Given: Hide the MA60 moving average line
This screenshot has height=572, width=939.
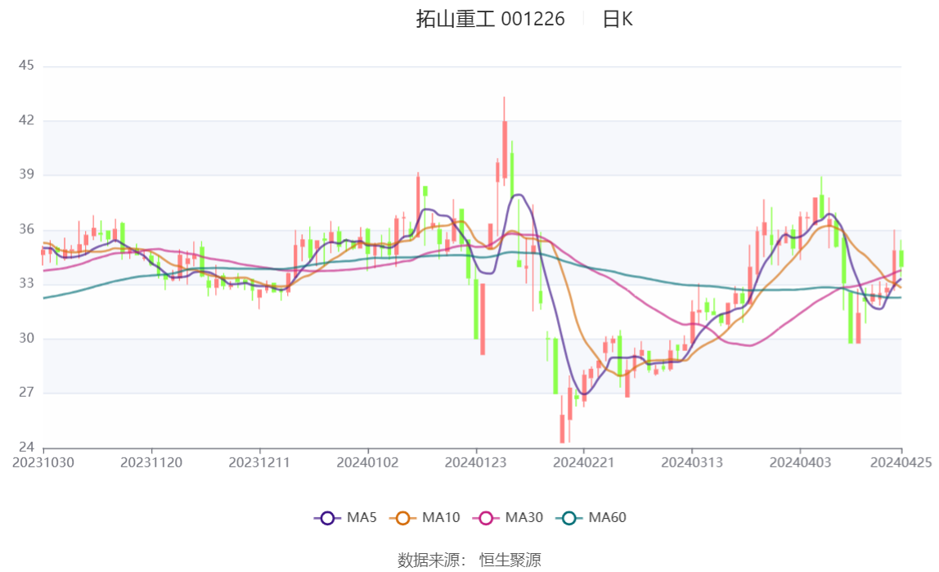Looking at the screenshot, I should 569,517.
